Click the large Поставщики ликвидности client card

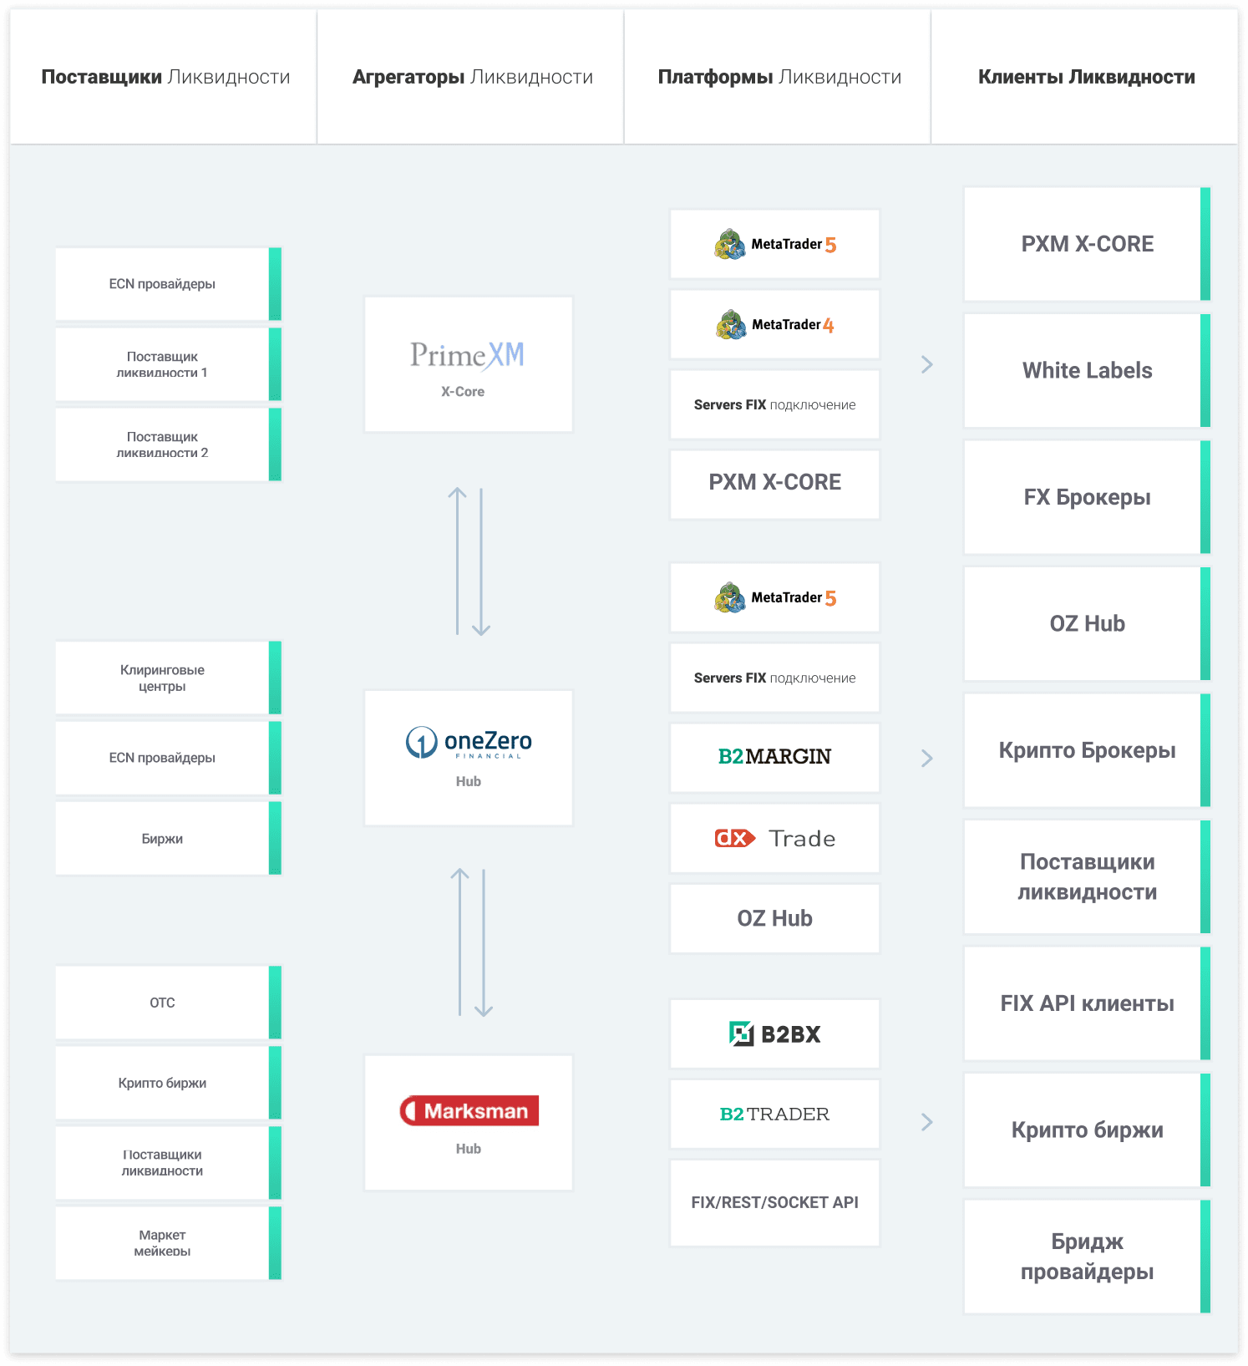click(1087, 877)
